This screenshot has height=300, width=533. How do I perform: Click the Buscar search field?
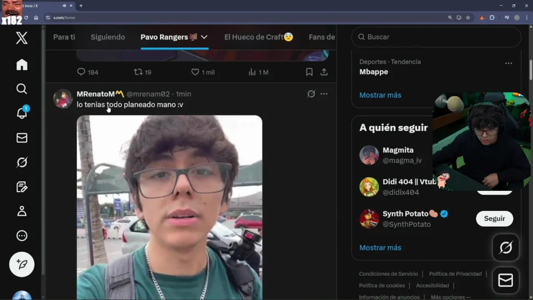[436, 37]
